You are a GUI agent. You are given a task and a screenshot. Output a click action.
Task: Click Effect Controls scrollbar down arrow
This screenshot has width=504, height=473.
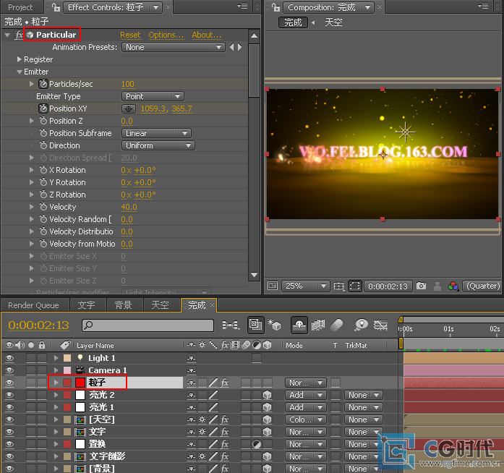[x=255, y=275]
